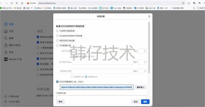Click the PAC URL text field
The image size is (205, 107).
pyautogui.click(x=97, y=87)
